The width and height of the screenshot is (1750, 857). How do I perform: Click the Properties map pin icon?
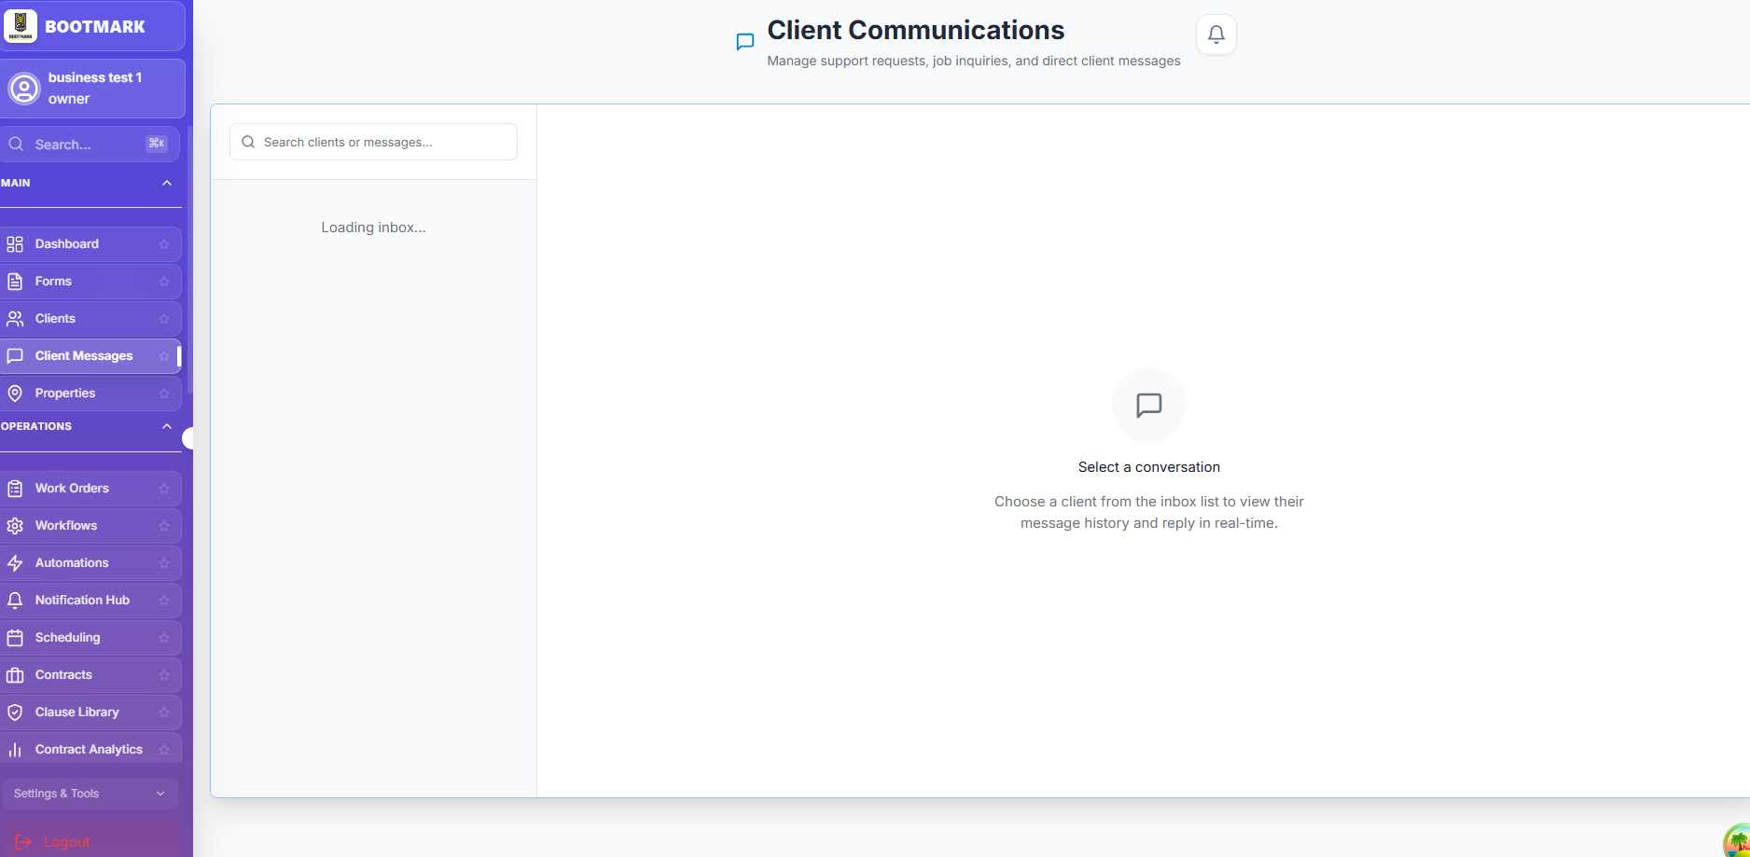[15, 394]
